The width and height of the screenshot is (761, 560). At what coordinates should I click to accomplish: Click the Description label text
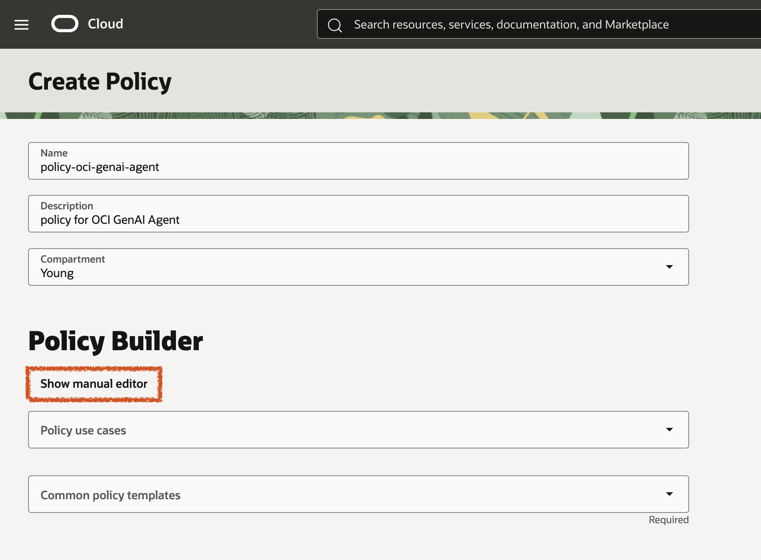click(x=67, y=206)
